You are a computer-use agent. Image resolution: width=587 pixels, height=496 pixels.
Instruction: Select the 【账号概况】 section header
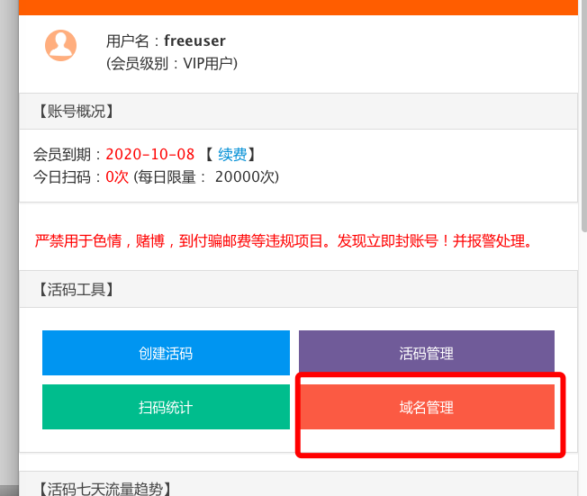pos(77,112)
